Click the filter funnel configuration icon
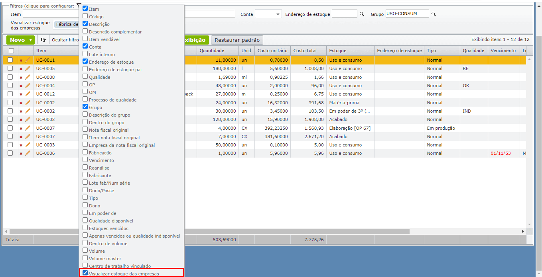 pyautogui.click(x=78, y=6)
